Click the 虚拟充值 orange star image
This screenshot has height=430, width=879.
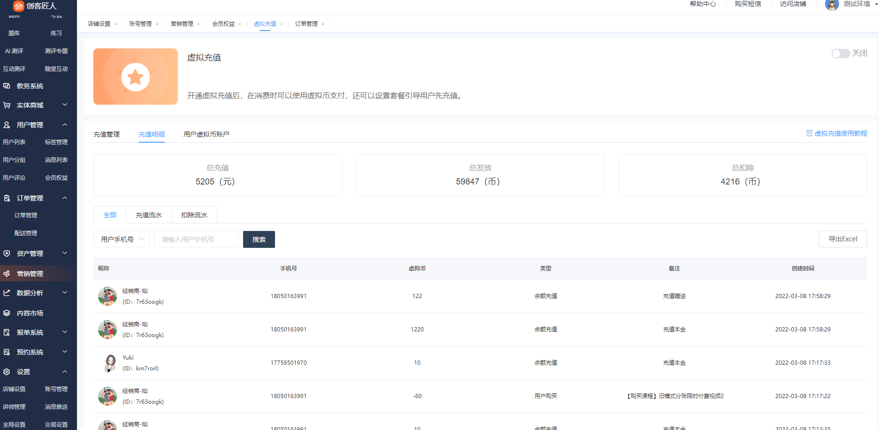pyautogui.click(x=136, y=77)
